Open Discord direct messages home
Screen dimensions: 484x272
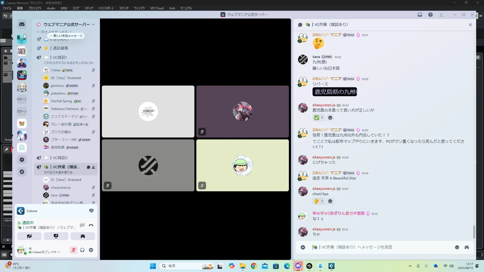click(22, 24)
